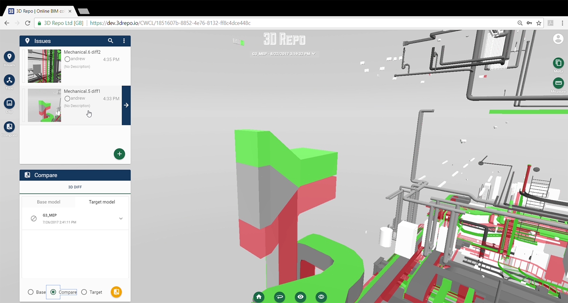Viewport: 568px width, 303px height.
Task: Click the second eye isolate button
Action: (x=321, y=297)
